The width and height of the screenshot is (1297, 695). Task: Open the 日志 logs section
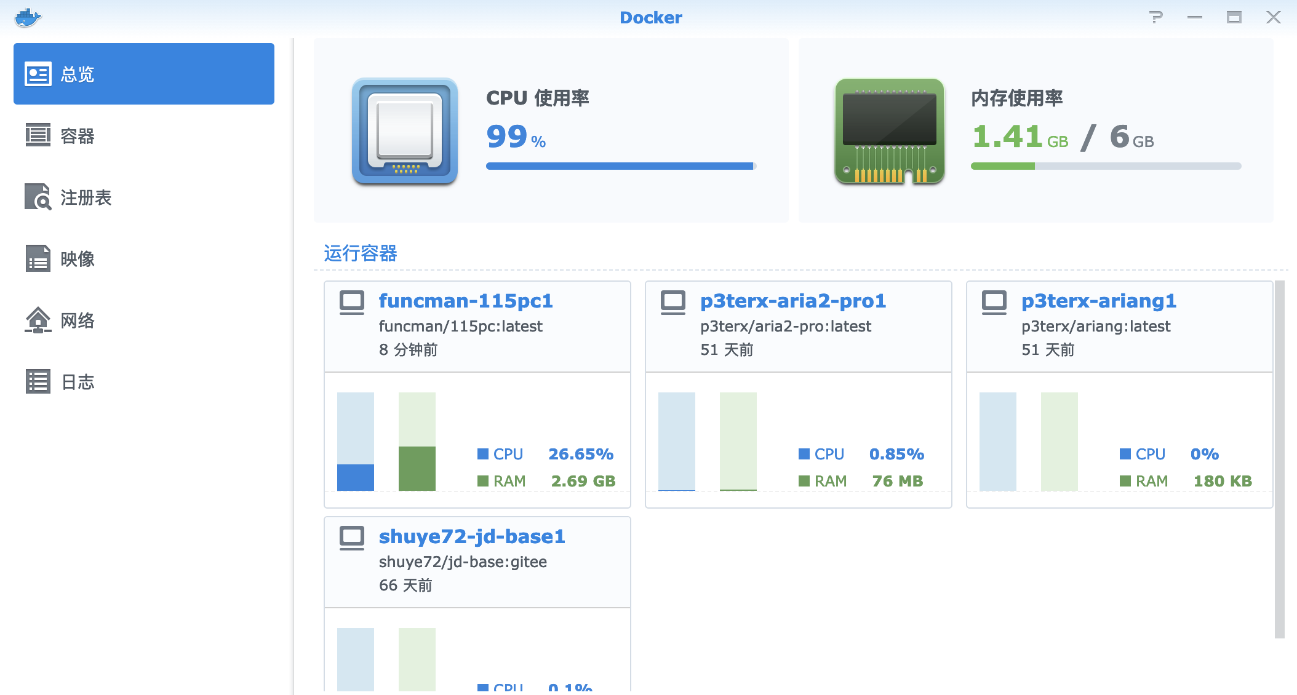(x=144, y=381)
